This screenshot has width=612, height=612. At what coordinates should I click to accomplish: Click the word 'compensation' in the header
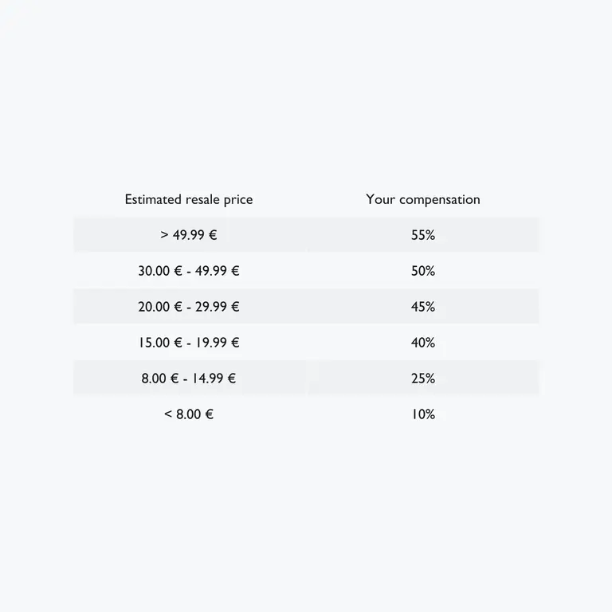tap(440, 200)
